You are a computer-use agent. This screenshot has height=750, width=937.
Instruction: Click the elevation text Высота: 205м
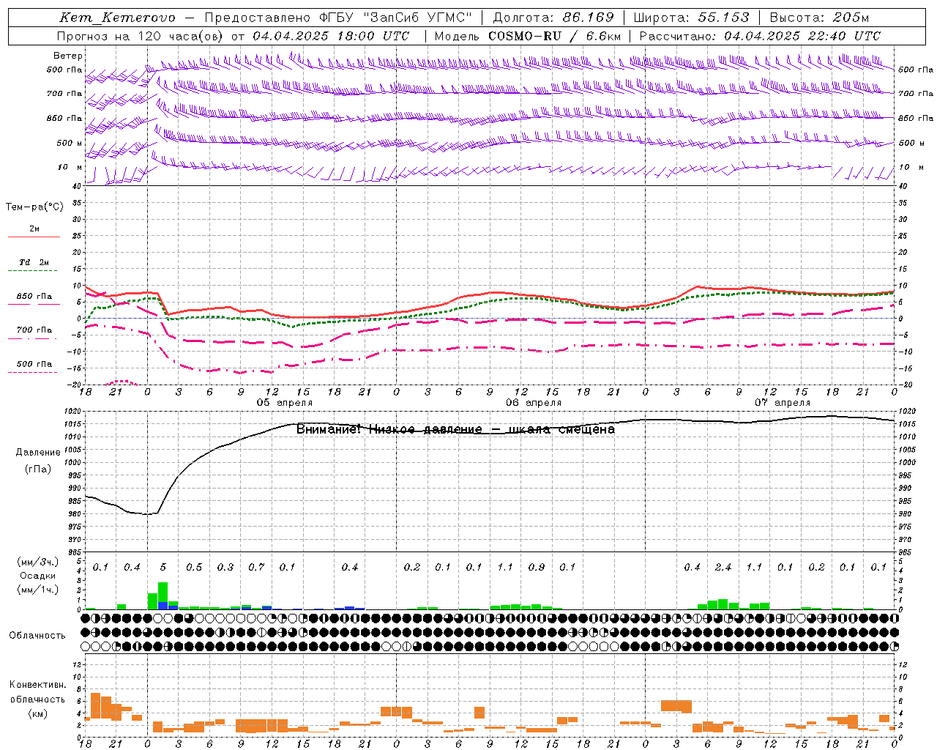tap(819, 18)
